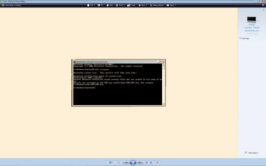Change the time taken 8:40 PM
Image resolution: width=266 pixels, height=166 pixels.
pyautogui.click(x=256, y=28)
